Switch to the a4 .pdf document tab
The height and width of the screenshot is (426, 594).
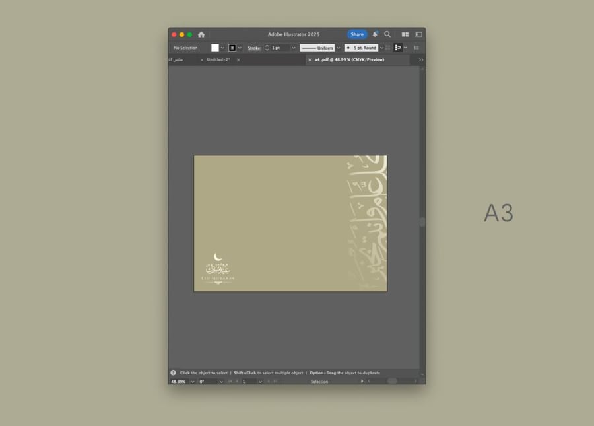coord(349,60)
